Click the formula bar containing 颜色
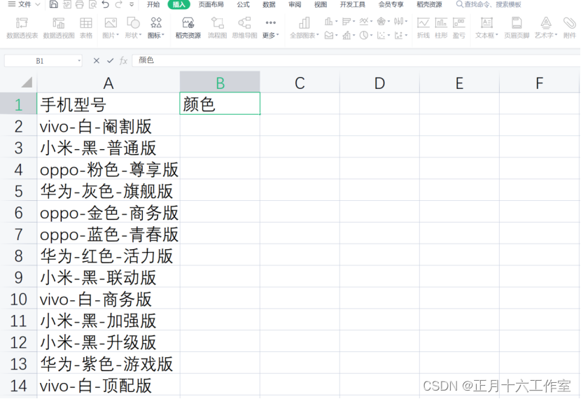This screenshot has width=581, height=399. (356, 60)
